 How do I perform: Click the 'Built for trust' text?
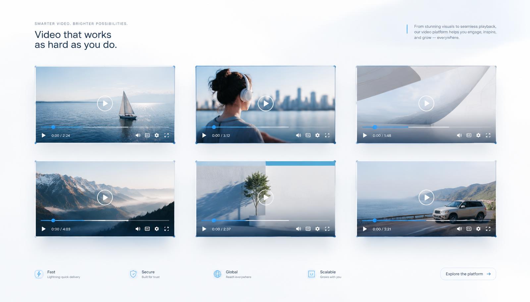151,277
